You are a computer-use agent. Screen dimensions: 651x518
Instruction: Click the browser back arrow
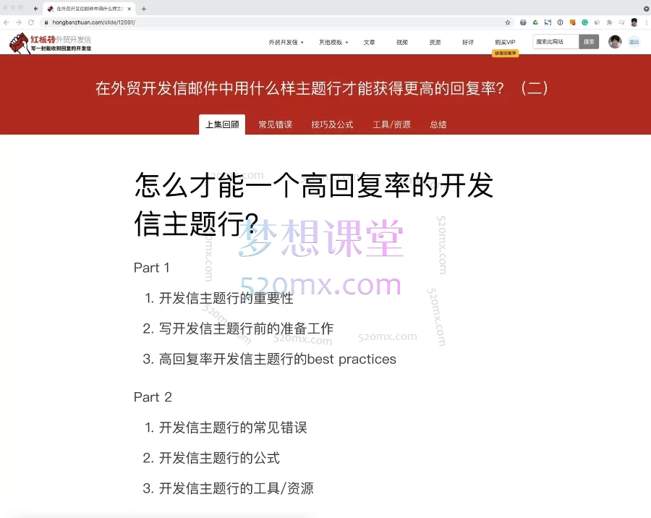pyautogui.click(x=6, y=22)
